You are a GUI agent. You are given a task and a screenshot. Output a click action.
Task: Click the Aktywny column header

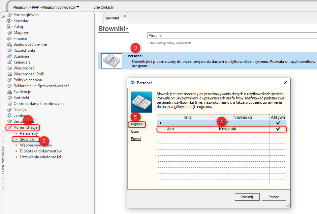278,117
